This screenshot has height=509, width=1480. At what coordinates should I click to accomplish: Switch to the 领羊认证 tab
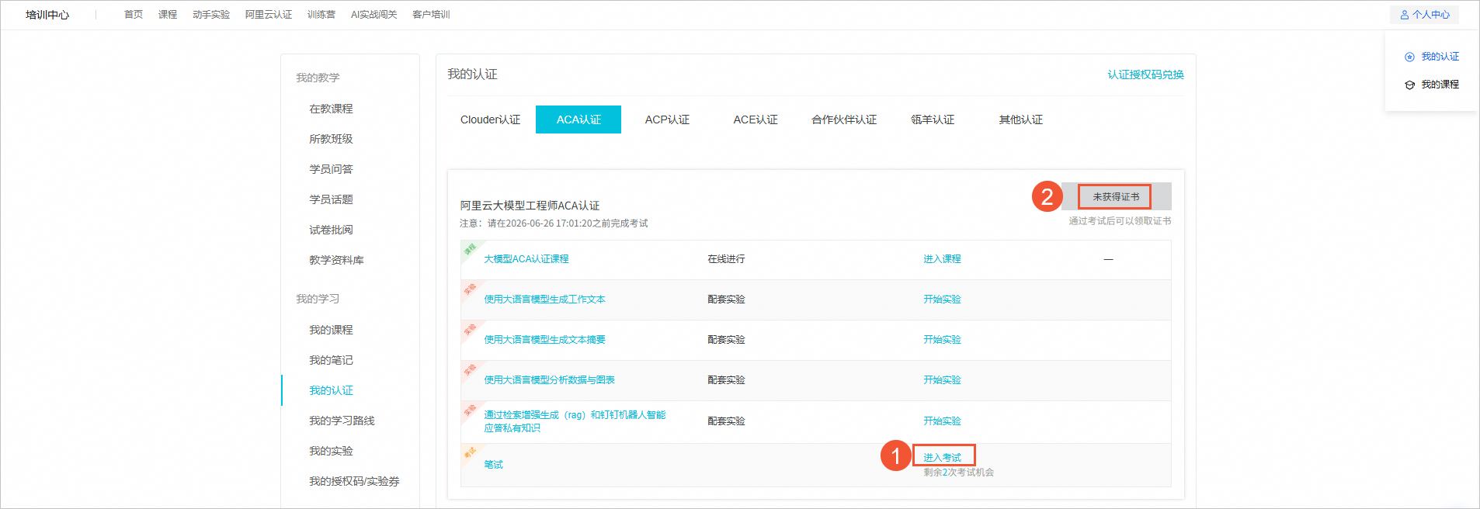point(933,119)
